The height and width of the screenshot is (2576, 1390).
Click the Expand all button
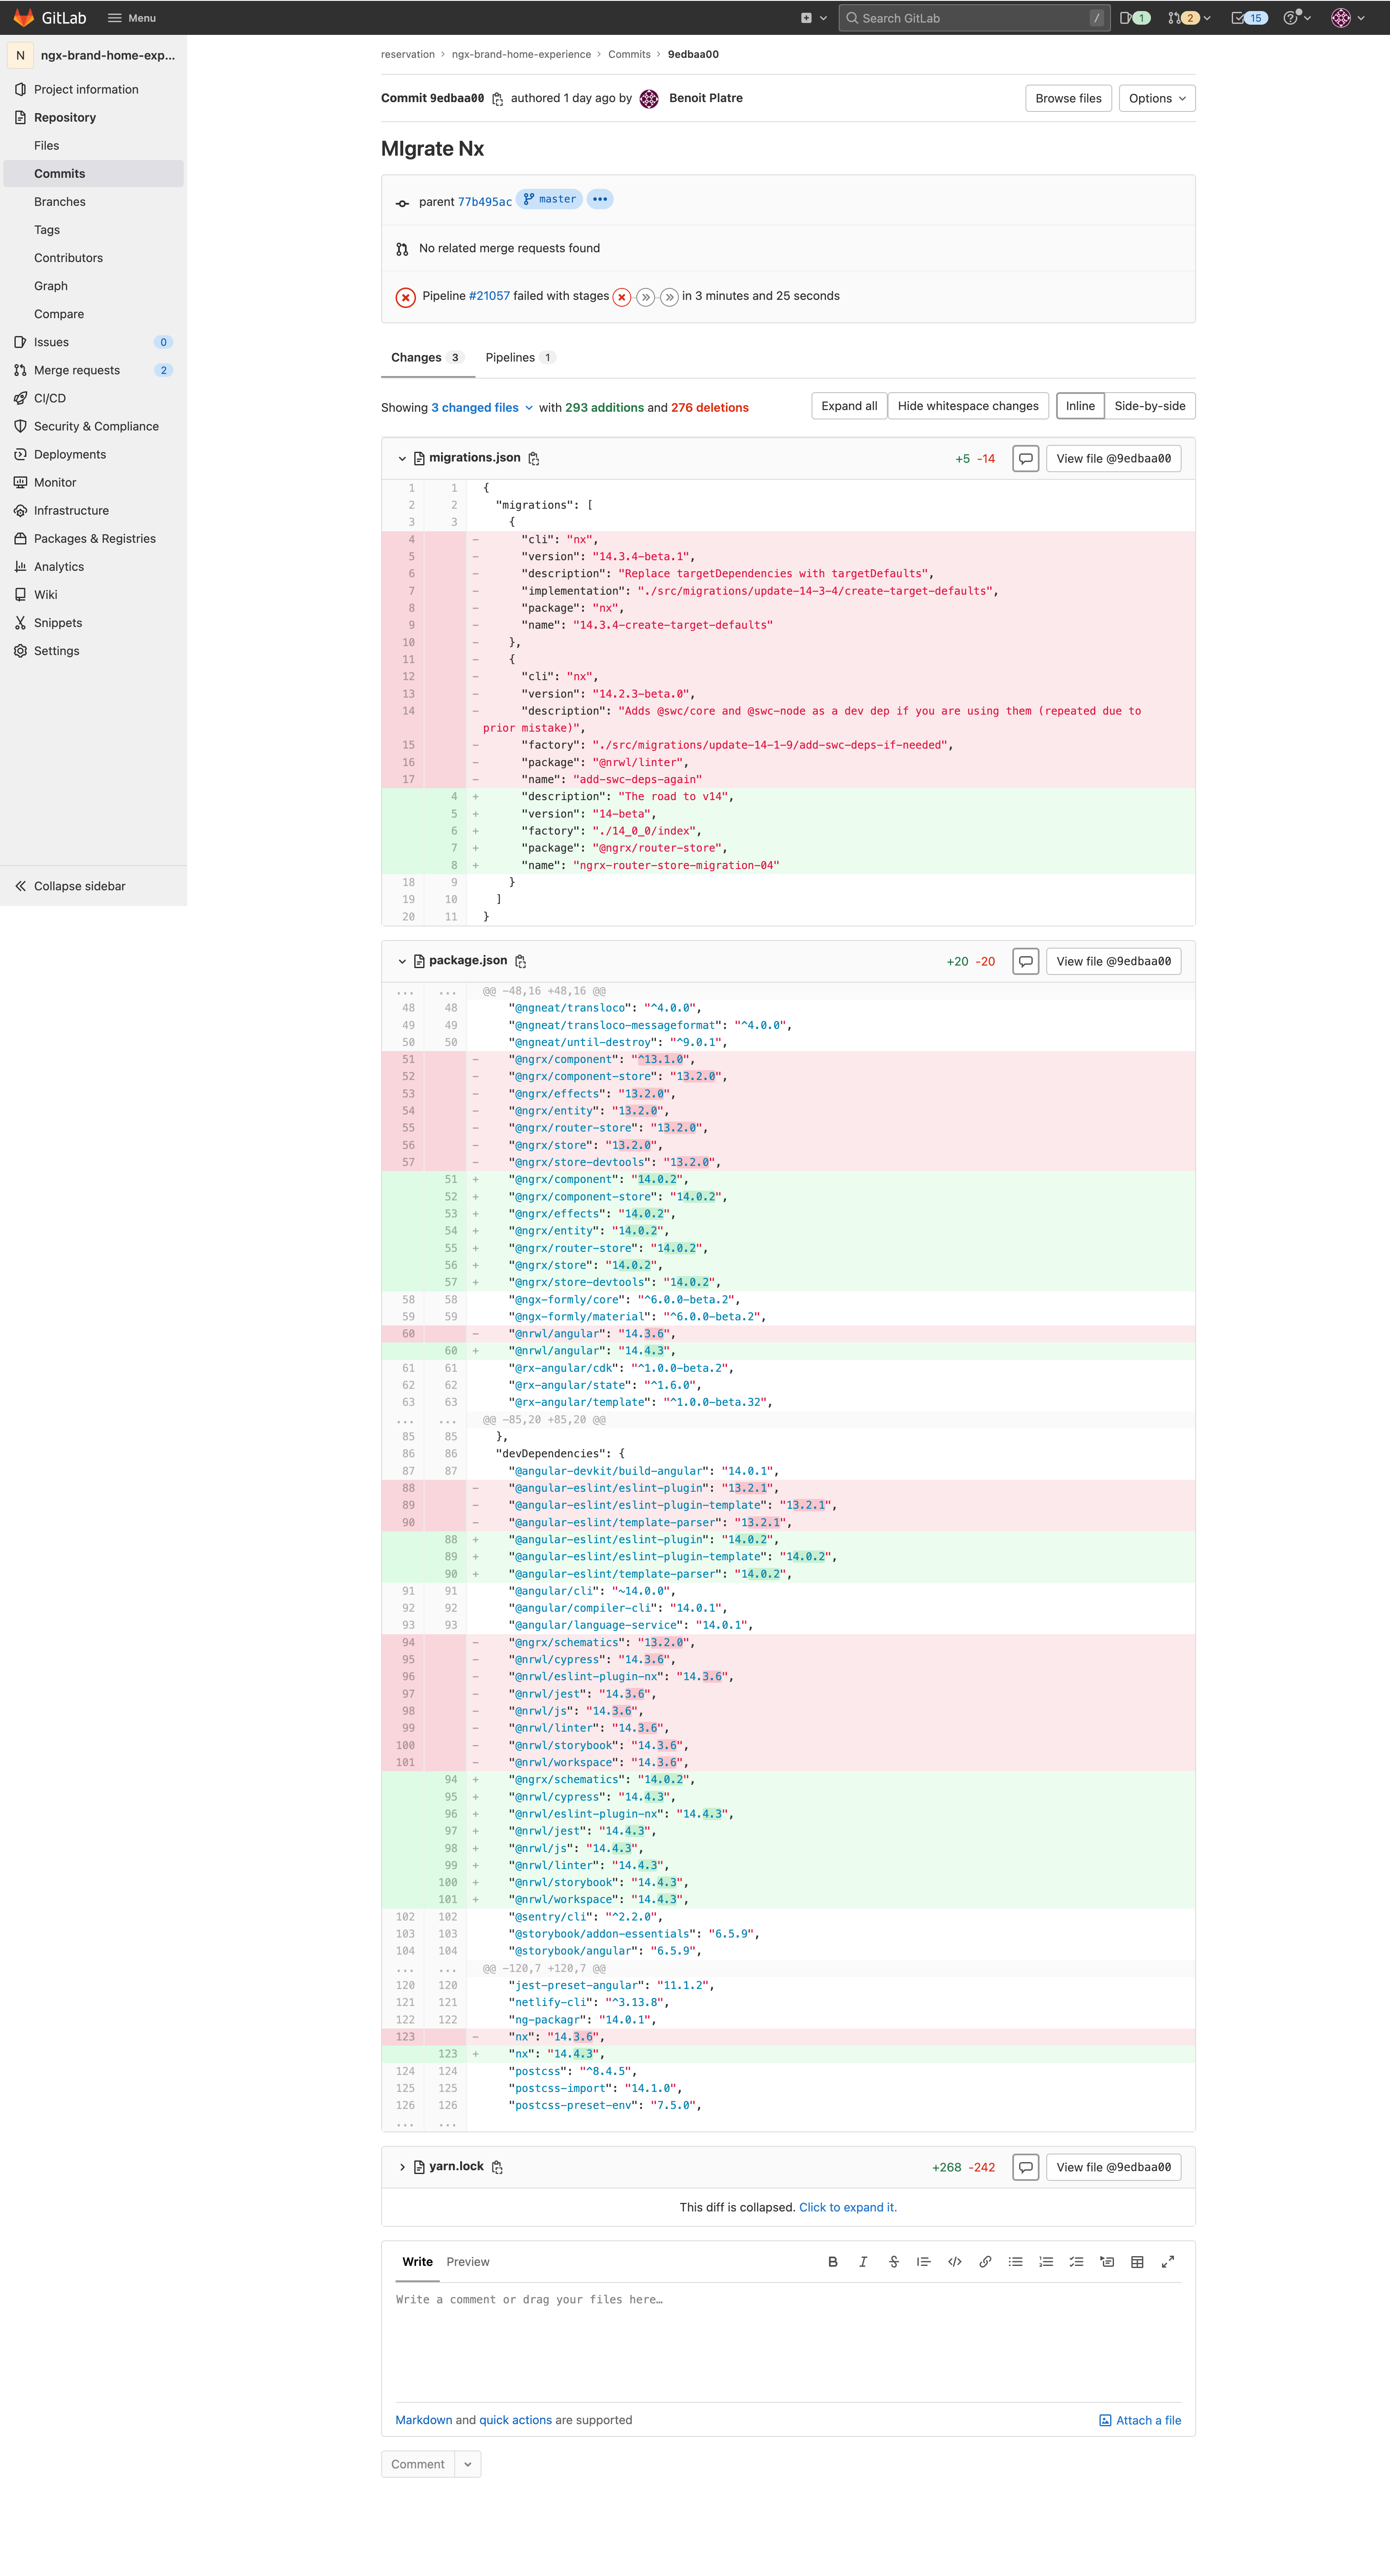coord(849,406)
